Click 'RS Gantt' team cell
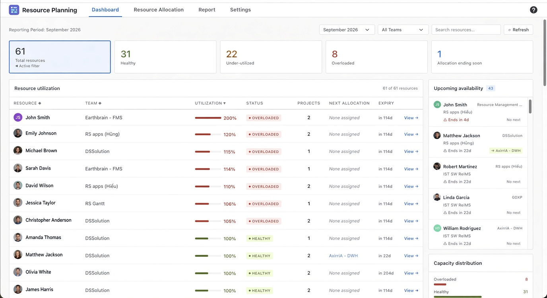This screenshot has width=547, height=298. click(95, 204)
